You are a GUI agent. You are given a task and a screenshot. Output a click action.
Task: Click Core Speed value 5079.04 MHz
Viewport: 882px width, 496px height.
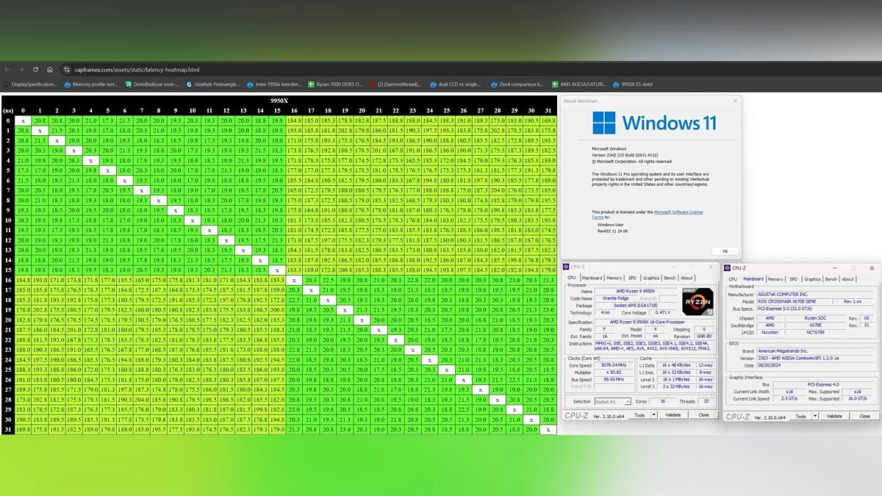click(x=614, y=365)
